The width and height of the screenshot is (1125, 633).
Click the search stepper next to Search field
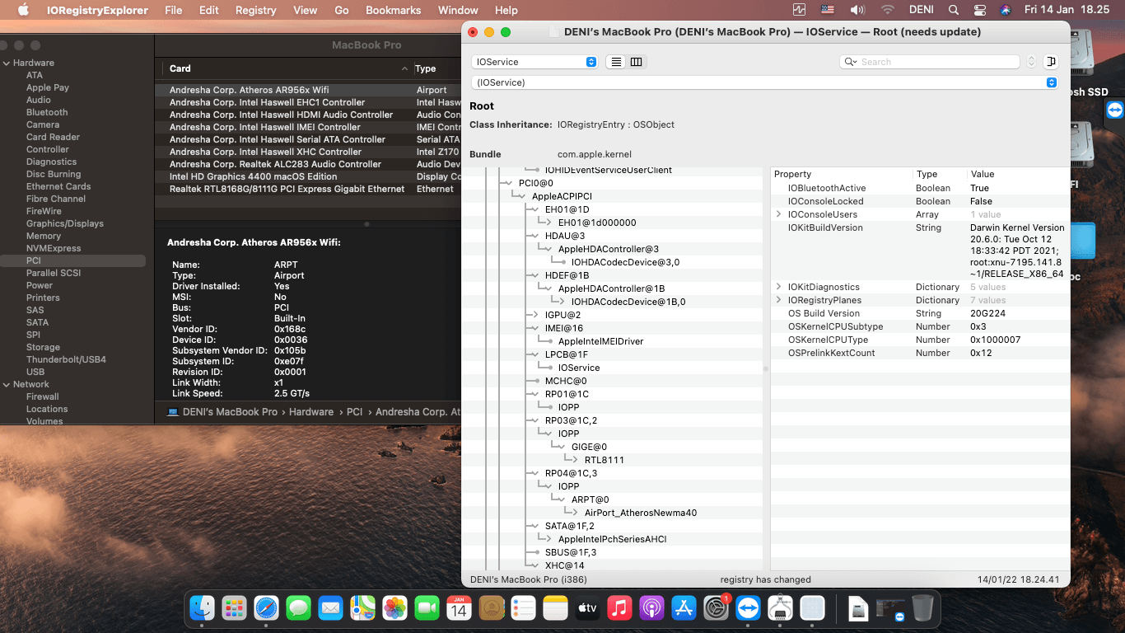[1031, 62]
